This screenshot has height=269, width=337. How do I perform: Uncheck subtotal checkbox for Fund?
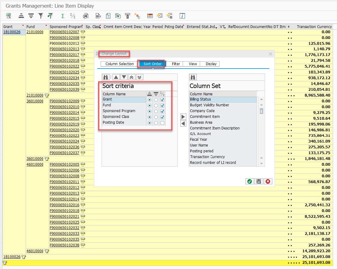coord(163,106)
